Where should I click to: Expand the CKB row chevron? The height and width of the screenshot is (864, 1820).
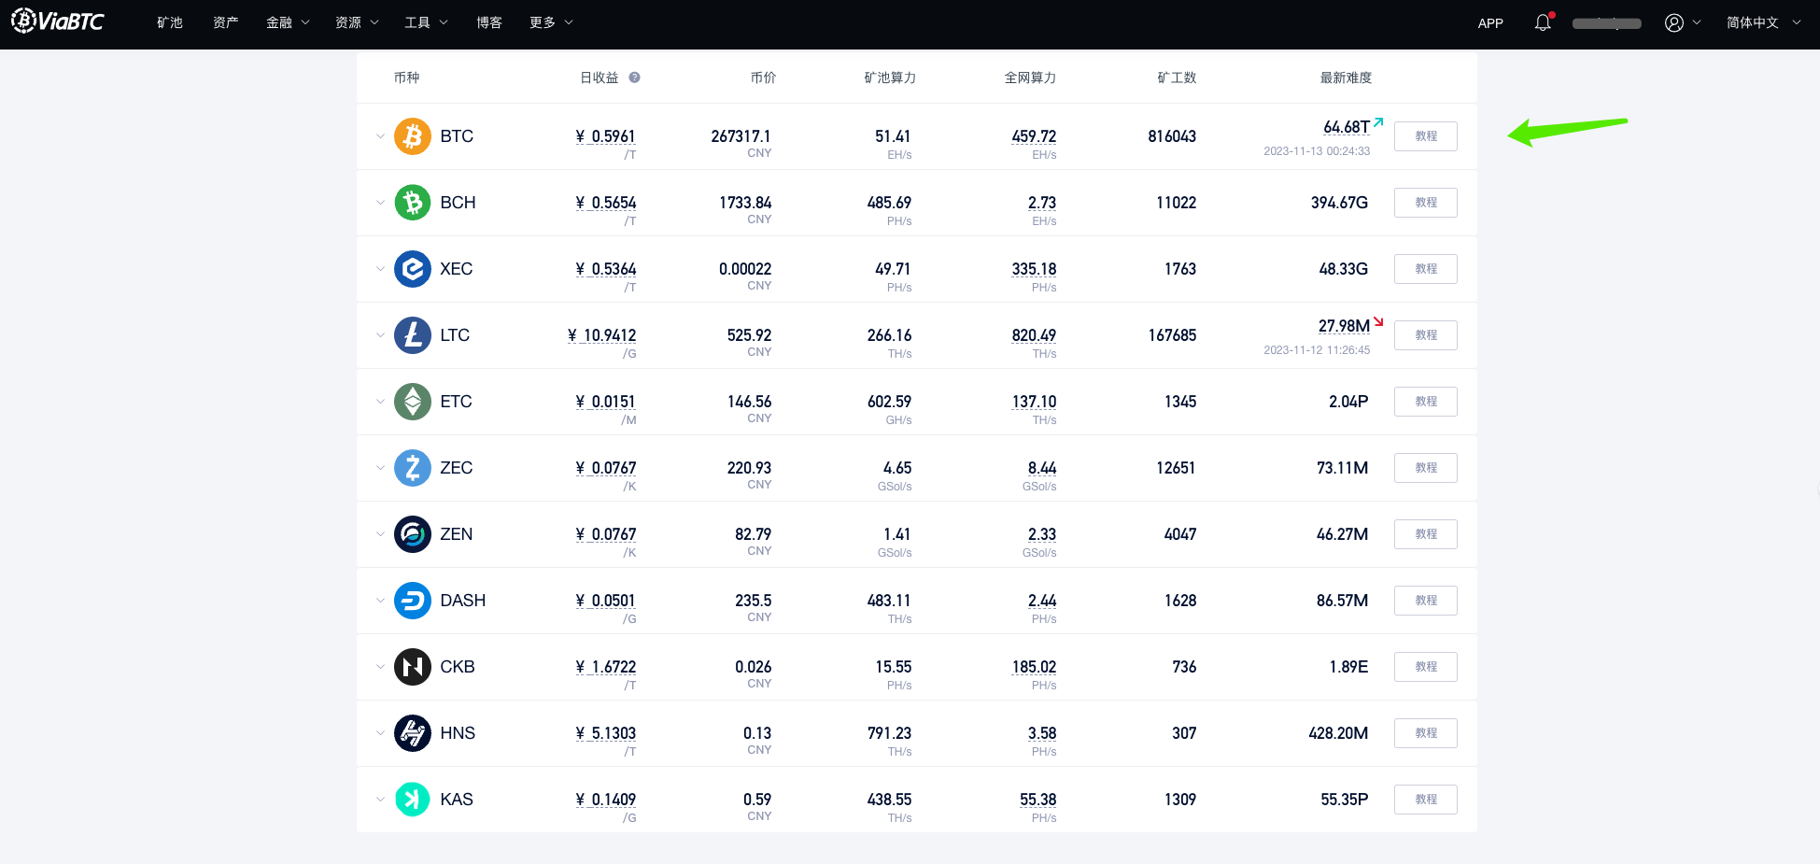coord(380,667)
